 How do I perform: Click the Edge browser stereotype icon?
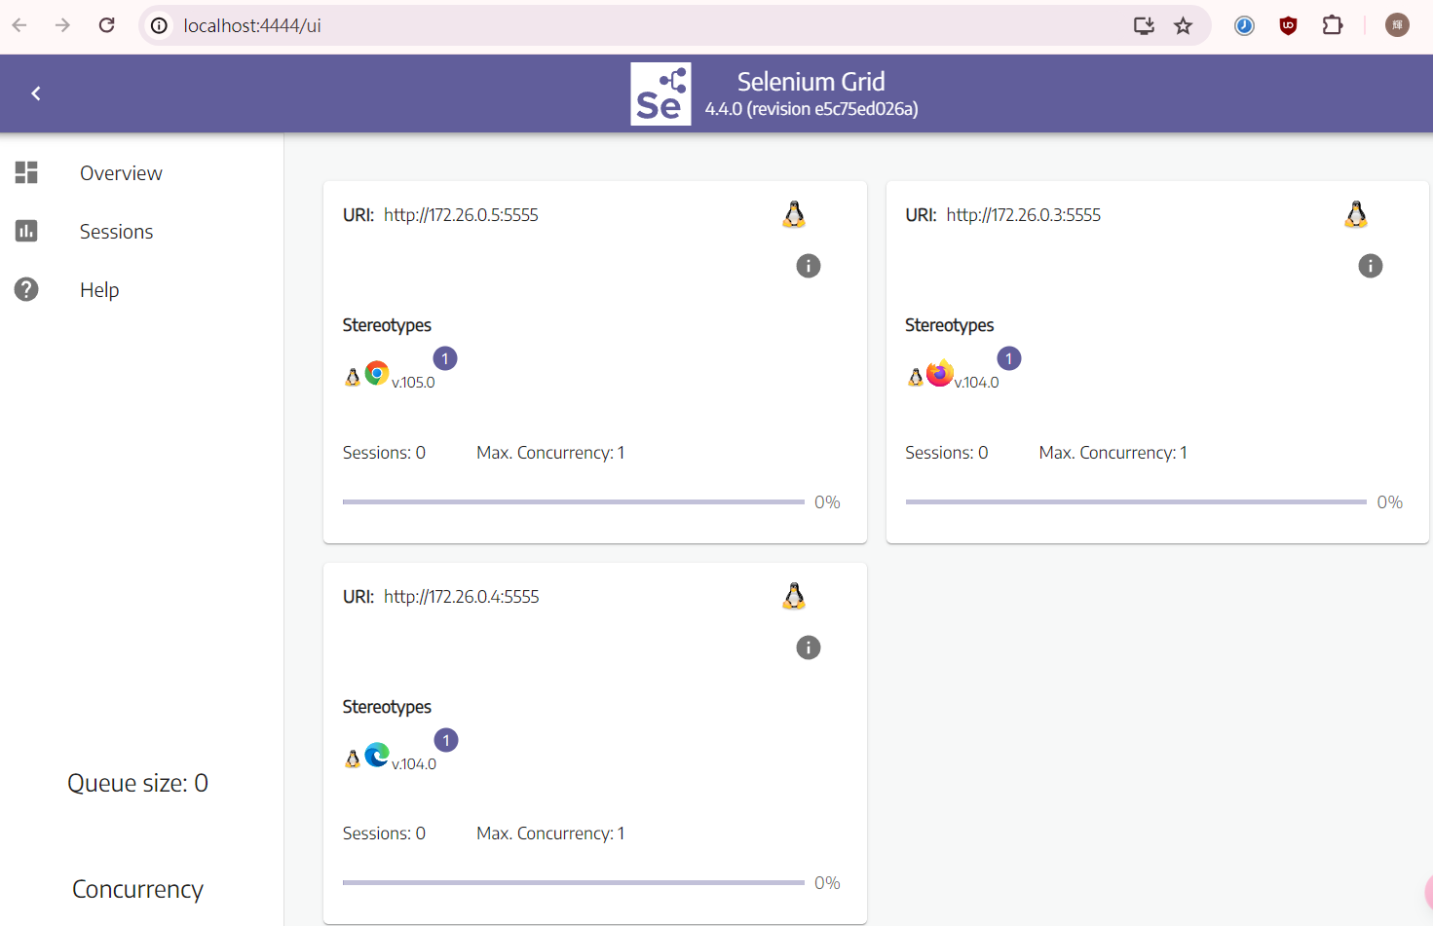click(377, 755)
